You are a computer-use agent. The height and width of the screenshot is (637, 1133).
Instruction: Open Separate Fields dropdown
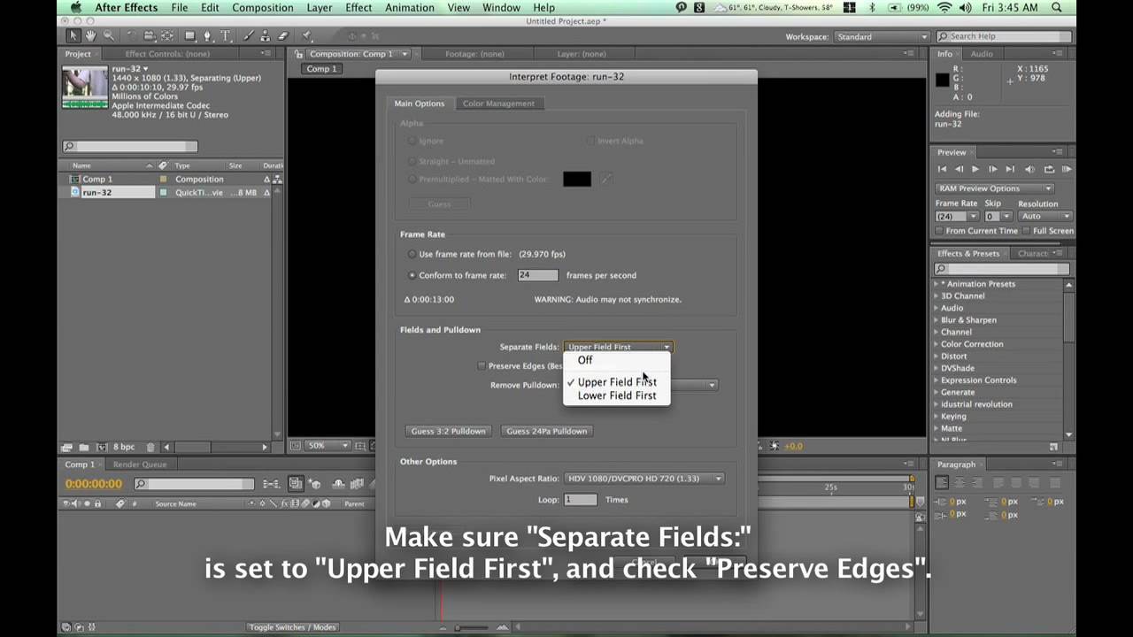(618, 347)
